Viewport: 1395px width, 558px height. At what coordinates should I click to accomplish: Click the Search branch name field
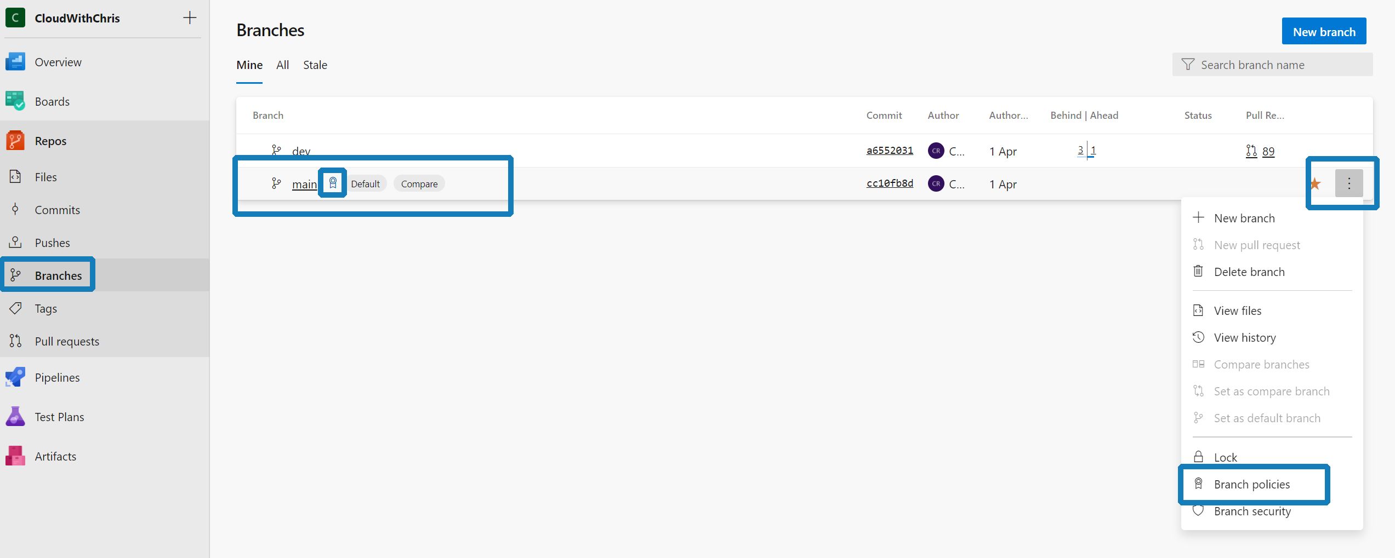pyautogui.click(x=1272, y=64)
